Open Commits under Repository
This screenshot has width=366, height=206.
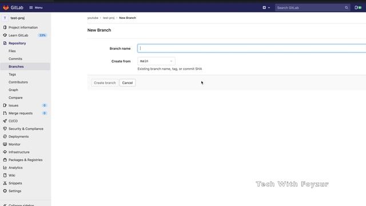pos(15,58)
